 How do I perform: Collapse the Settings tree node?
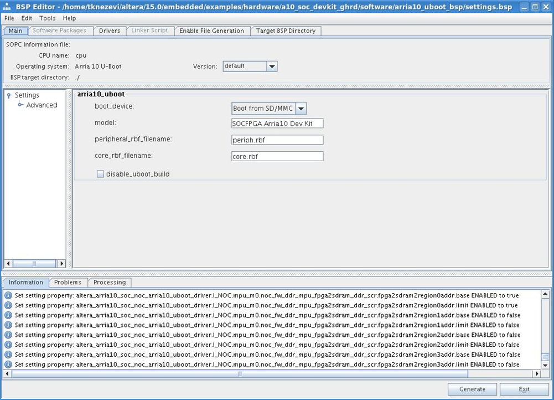pos(9,95)
